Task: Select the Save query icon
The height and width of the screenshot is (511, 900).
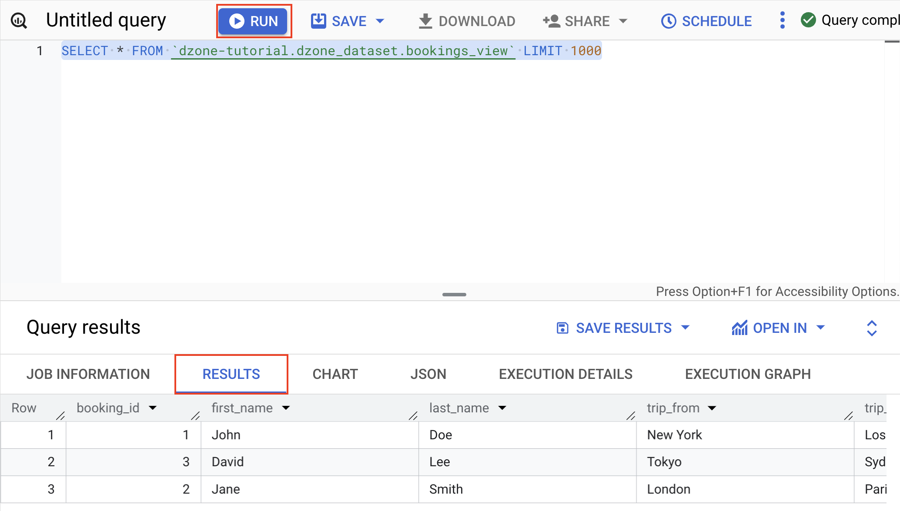Action: coord(318,20)
